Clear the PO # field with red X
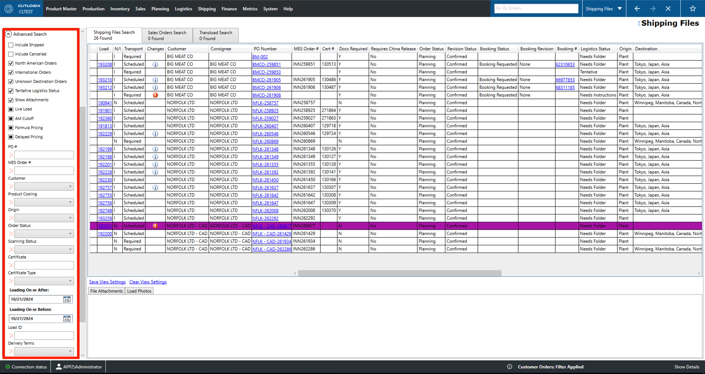This screenshot has height=374, width=705. click(x=11, y=155)
